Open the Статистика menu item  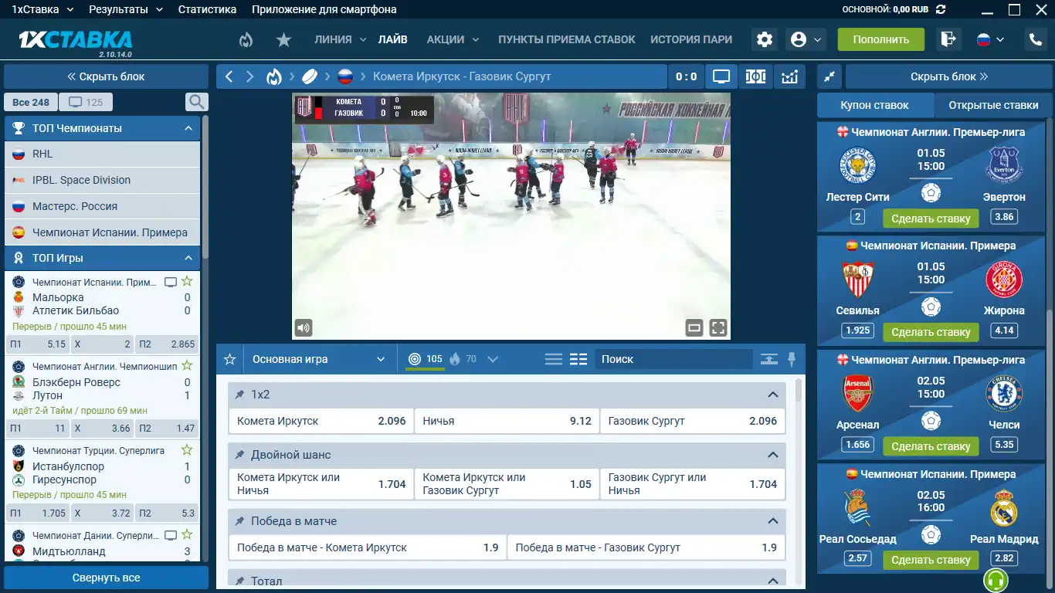207,9
